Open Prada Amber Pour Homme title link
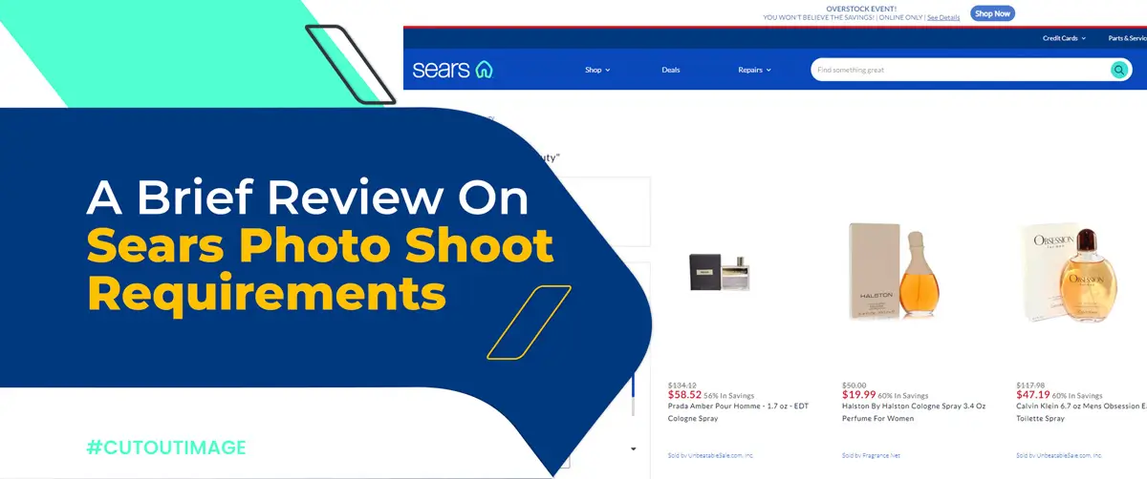1147x479 pixels. click(x=738, y=412)
